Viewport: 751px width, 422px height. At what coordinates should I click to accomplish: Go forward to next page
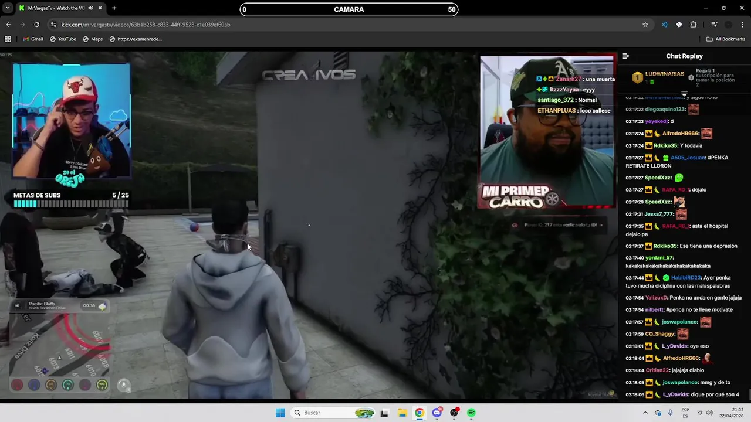click(22, 25)
